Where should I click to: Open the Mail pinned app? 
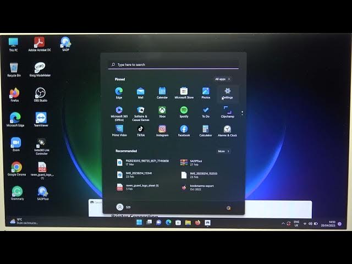point(141,93)
